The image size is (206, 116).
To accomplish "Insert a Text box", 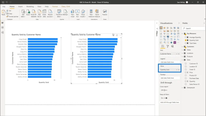I will point(78,13).
